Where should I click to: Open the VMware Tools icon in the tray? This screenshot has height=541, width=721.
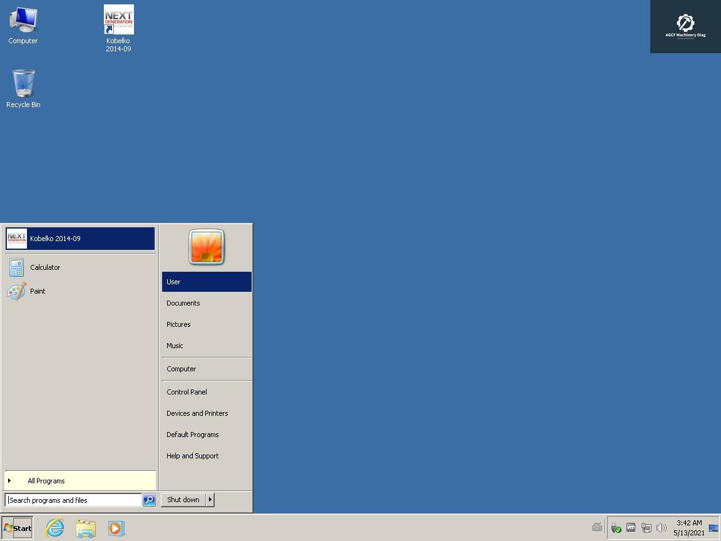coord(631,527)
